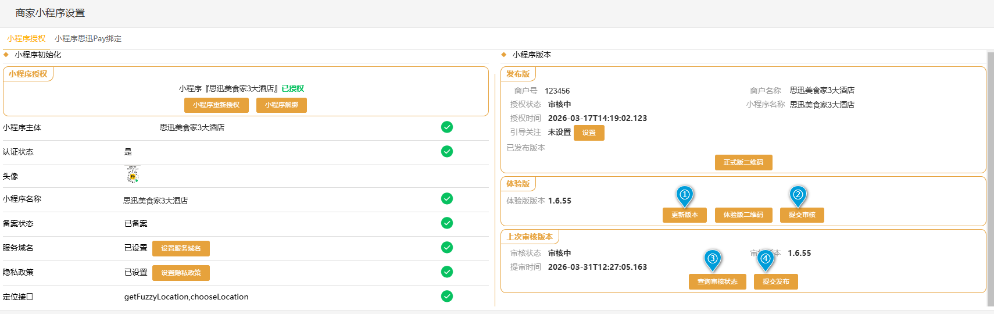Image resolution: width=994 pixels, height=314 pixels.
Task: Click numbered marker 2 above 提交审核
Action: 798,195
